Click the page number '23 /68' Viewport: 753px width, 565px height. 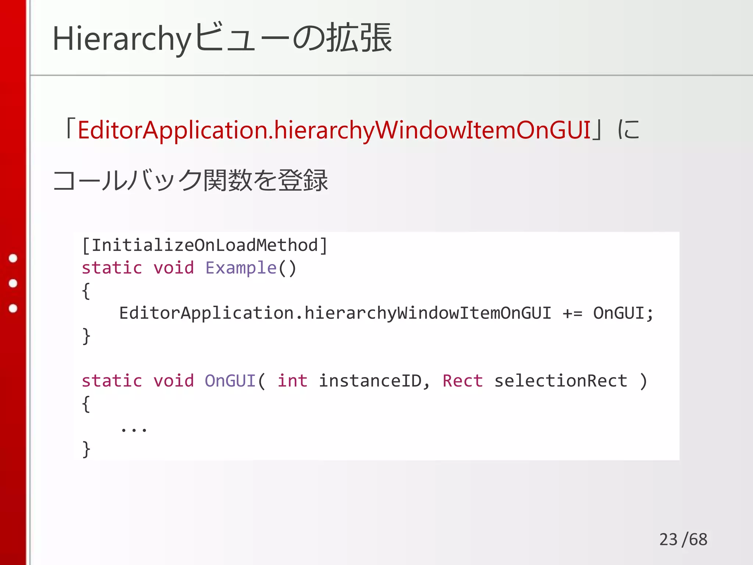(x=683, y=540)
